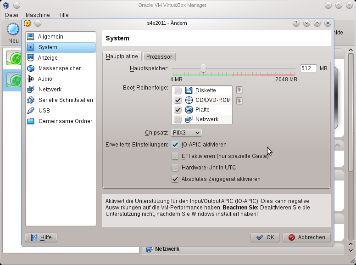Viewport: 356px width, 265px height.
Task: Open the USB settings category
Action: point(61,110)
